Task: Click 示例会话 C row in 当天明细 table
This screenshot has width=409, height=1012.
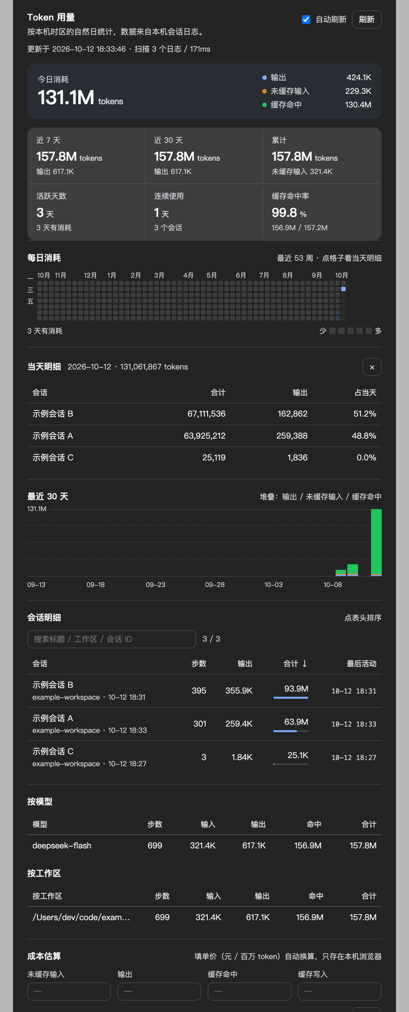Action: 204,458
